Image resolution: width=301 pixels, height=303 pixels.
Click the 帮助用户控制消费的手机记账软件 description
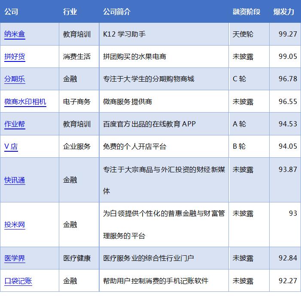[x=155, y=281]
